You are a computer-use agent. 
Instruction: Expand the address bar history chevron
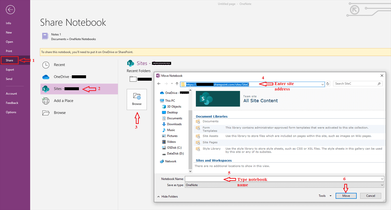click(322, 84)
